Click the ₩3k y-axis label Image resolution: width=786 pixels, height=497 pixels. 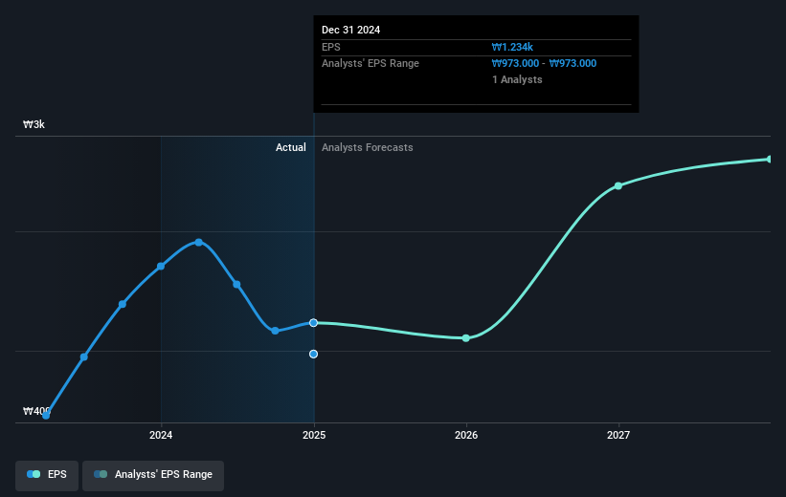click(x=34, y=124)
